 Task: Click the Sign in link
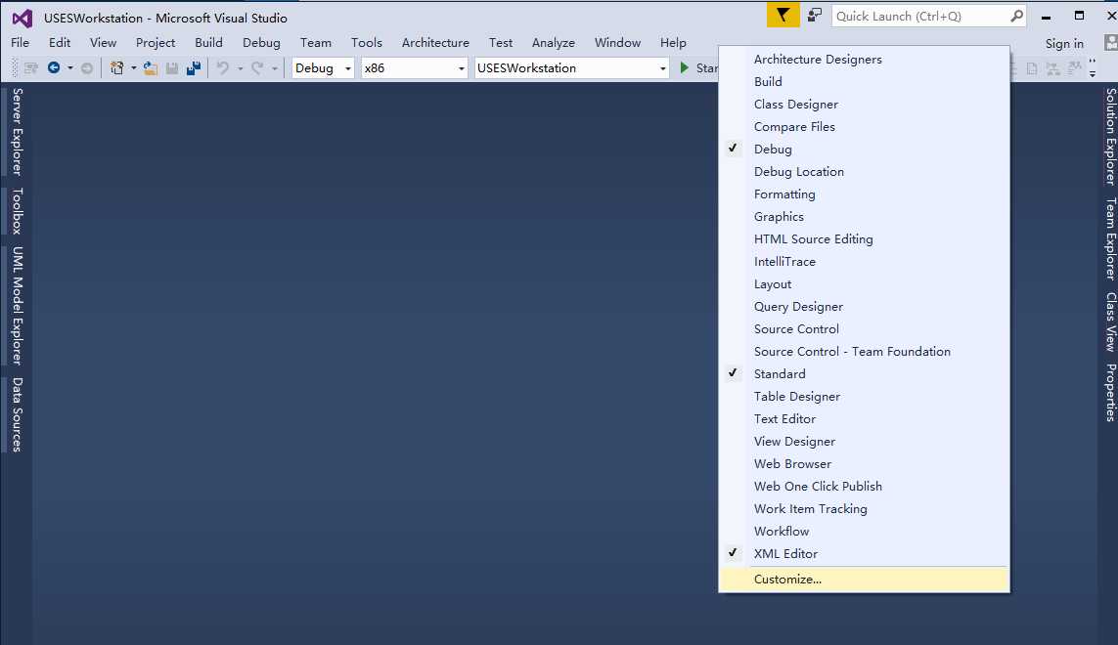1064,43
